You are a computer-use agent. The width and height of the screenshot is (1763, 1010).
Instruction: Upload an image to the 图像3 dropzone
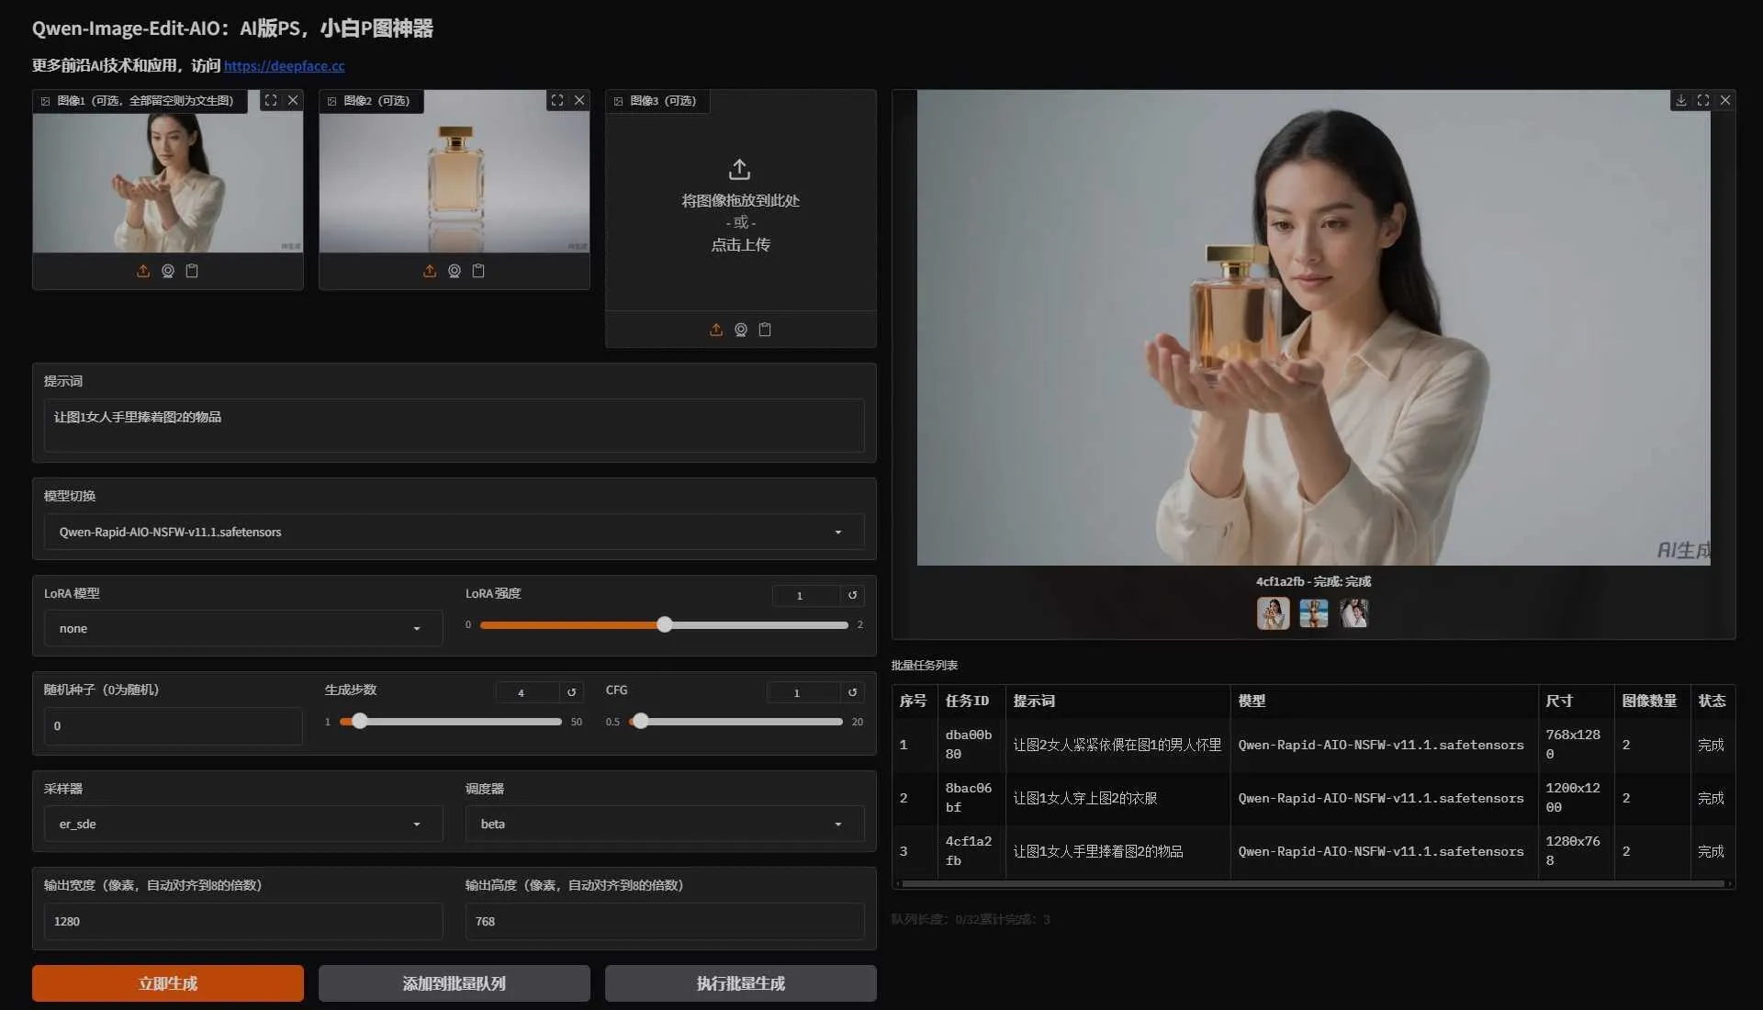coord(715,330)
